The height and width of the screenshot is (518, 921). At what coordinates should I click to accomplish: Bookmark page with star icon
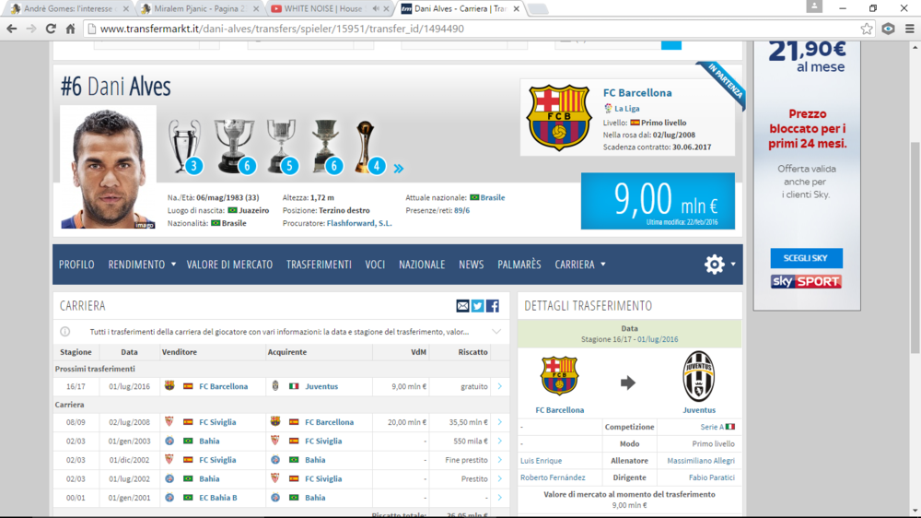coord(867,29)
